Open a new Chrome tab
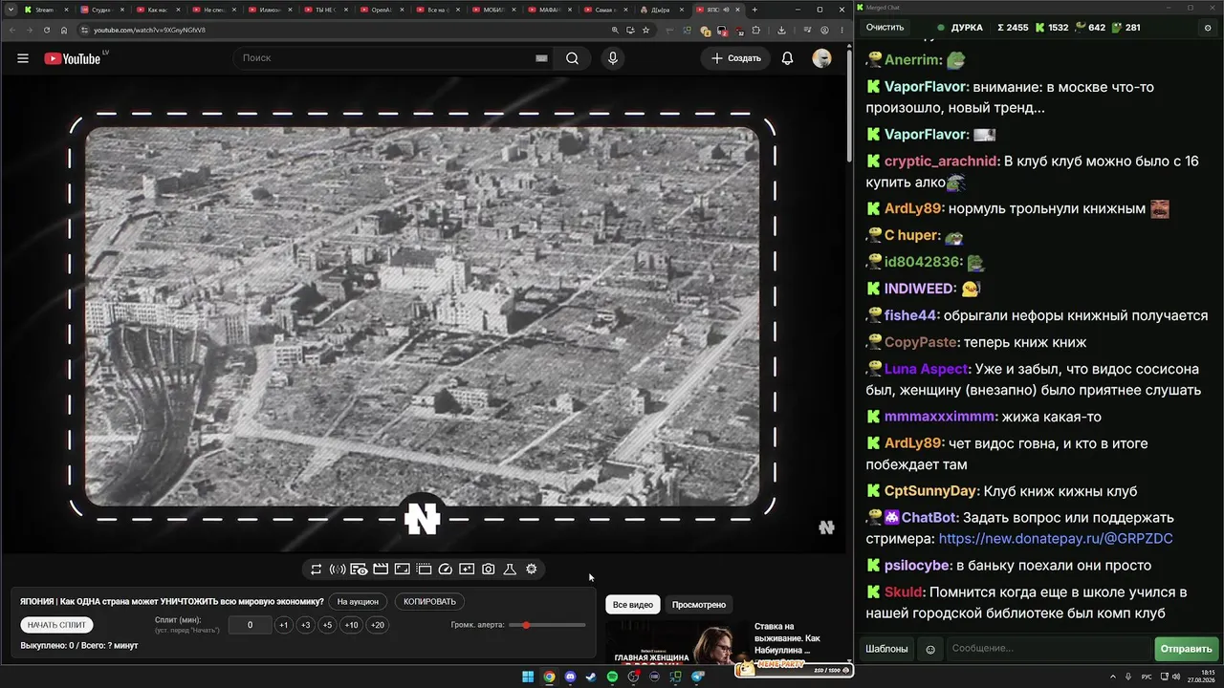The height and width of the screenshot is (688, 1224). pos(754,10)
